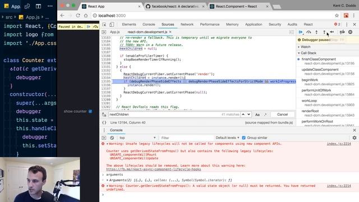Close the console drawer
359x202 pixels.
click(355, 130)
